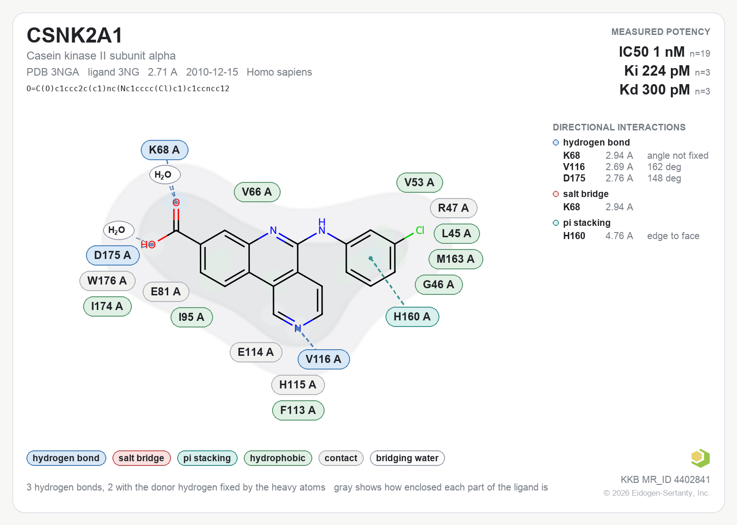Select the E81 A residue tag

(166, 292)
